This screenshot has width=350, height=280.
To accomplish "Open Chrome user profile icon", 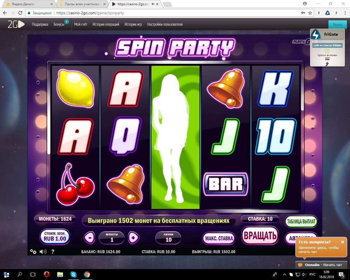I will tap(305, 4).
